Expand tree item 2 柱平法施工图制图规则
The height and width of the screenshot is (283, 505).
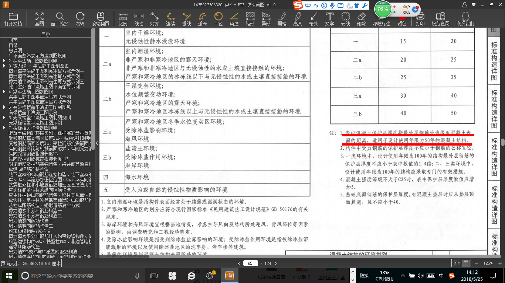4,61
